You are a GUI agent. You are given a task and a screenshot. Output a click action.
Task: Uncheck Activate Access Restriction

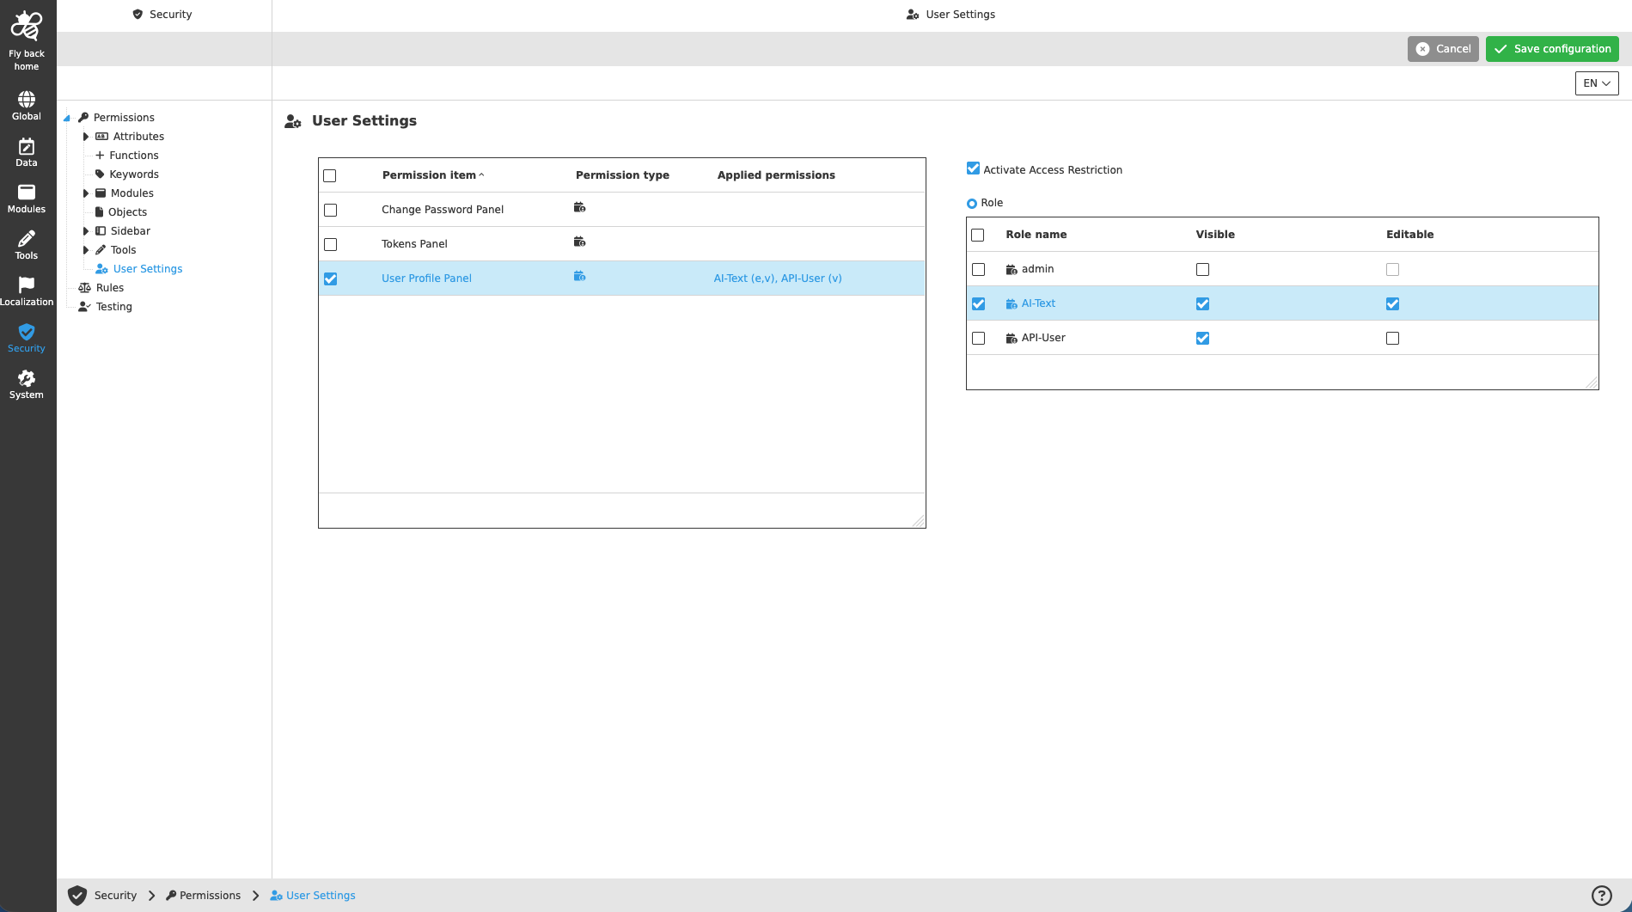pos(972,168)
